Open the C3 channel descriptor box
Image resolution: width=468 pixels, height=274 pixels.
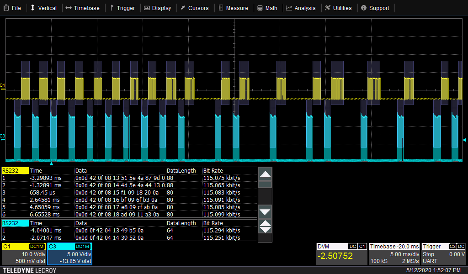(69, 254)
